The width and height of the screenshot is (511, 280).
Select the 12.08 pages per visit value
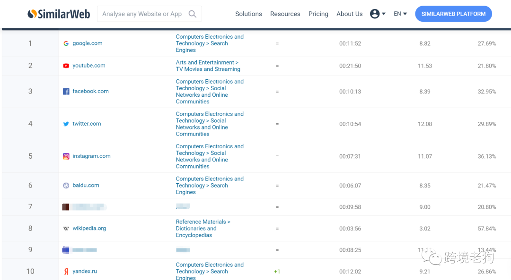pyautogui.click(x=425, y=124)
